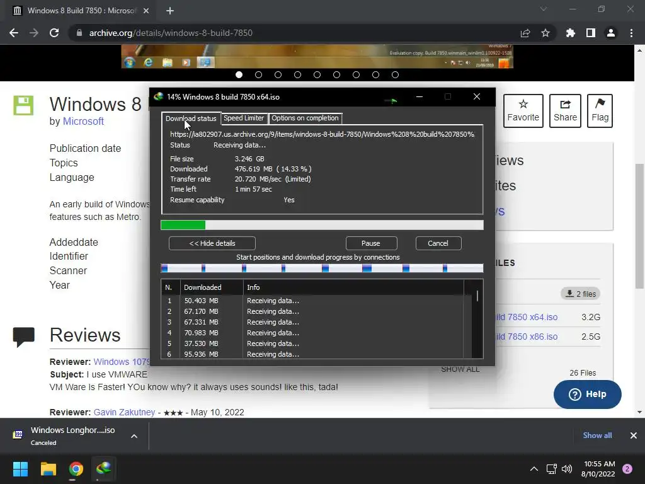Minimize the IDM download dialog

click(419, 96)
